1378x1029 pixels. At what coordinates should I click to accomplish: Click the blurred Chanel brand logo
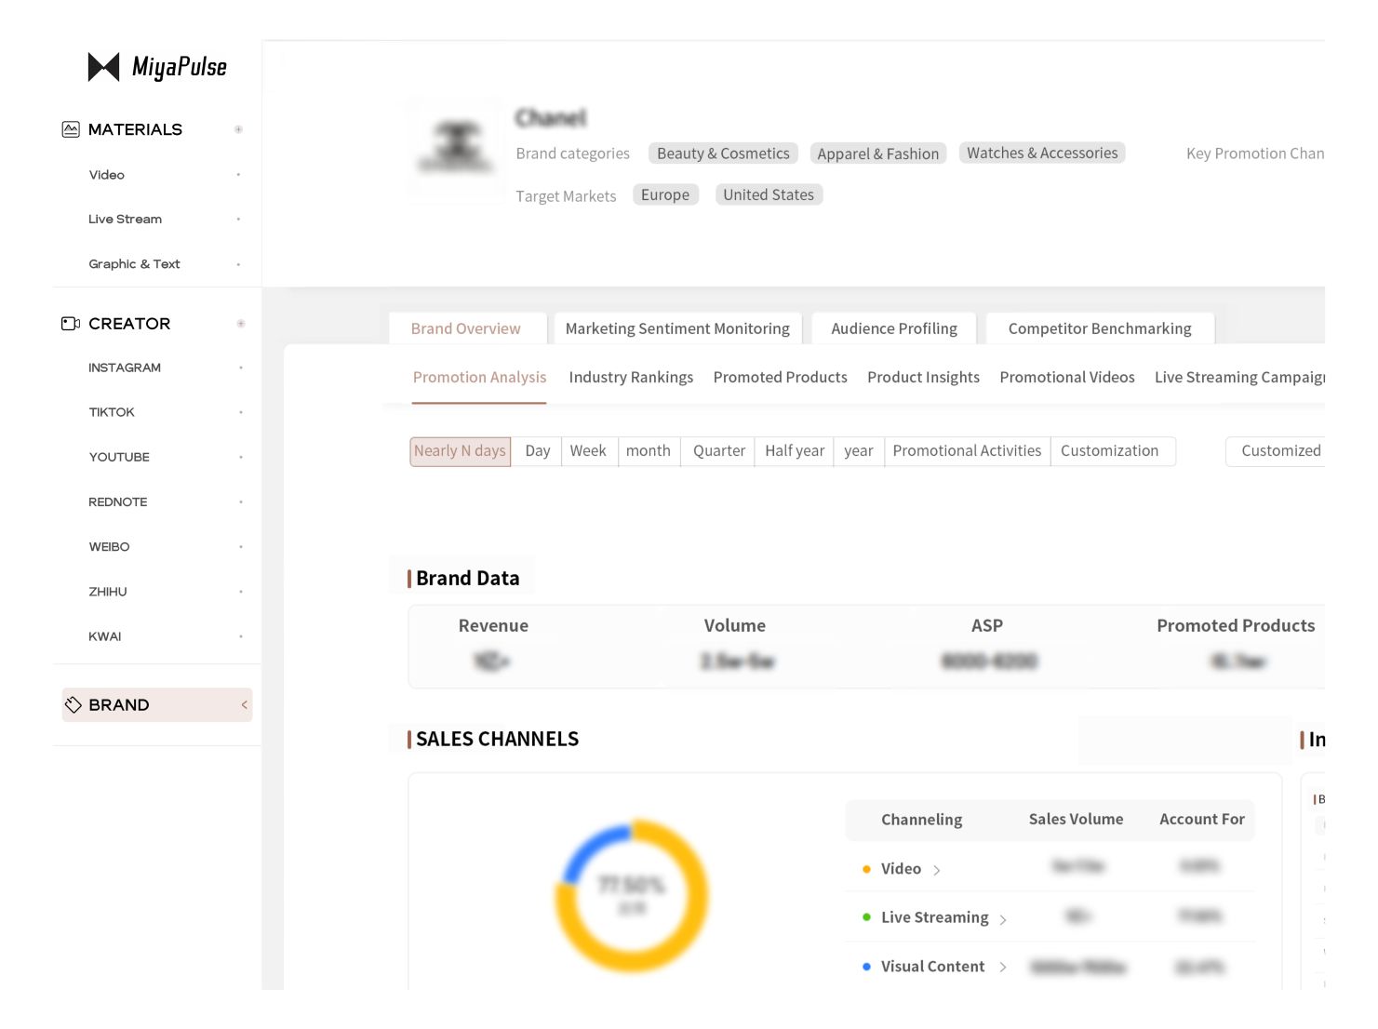click(457, 150)
